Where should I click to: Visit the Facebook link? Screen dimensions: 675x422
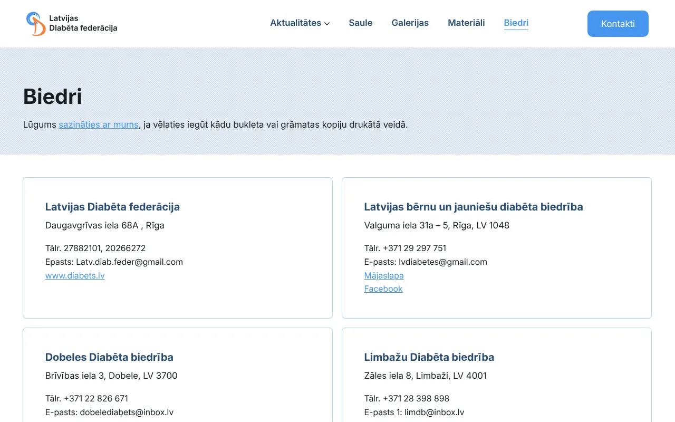pyautogui.click(x=383, y=289)
